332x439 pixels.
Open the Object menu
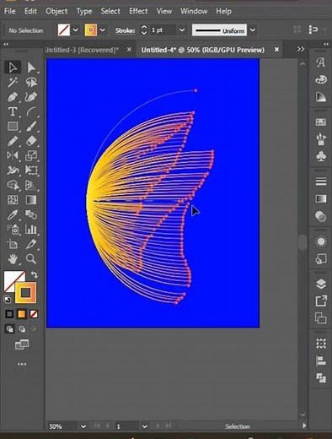click(56, 11)
